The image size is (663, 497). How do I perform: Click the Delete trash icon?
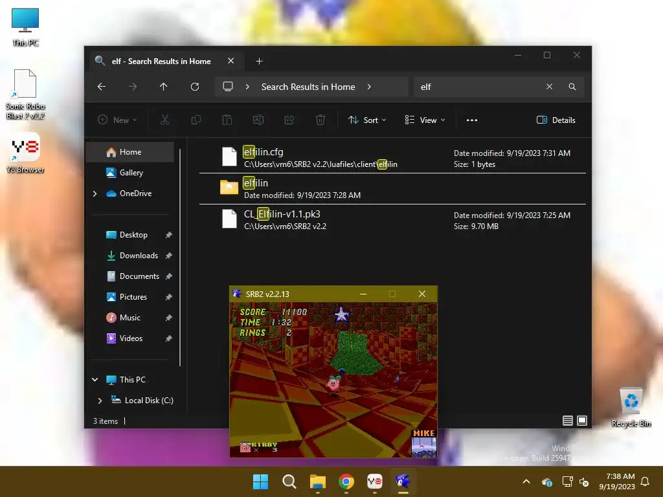[x=320, y=120]
